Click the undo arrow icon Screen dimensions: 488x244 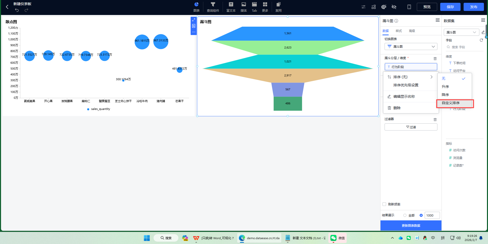tap(17, 10)
